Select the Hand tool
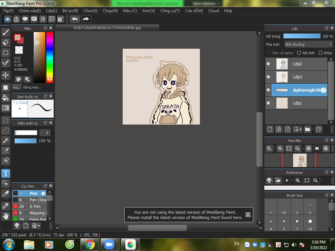Image resolution: width=335 pixels, height=251 pixels. click(6, 216)
